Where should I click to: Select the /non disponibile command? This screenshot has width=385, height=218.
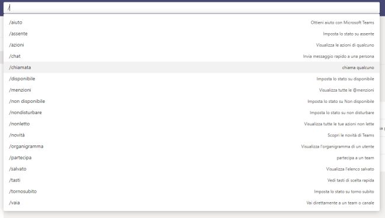[x=191, y=101]
